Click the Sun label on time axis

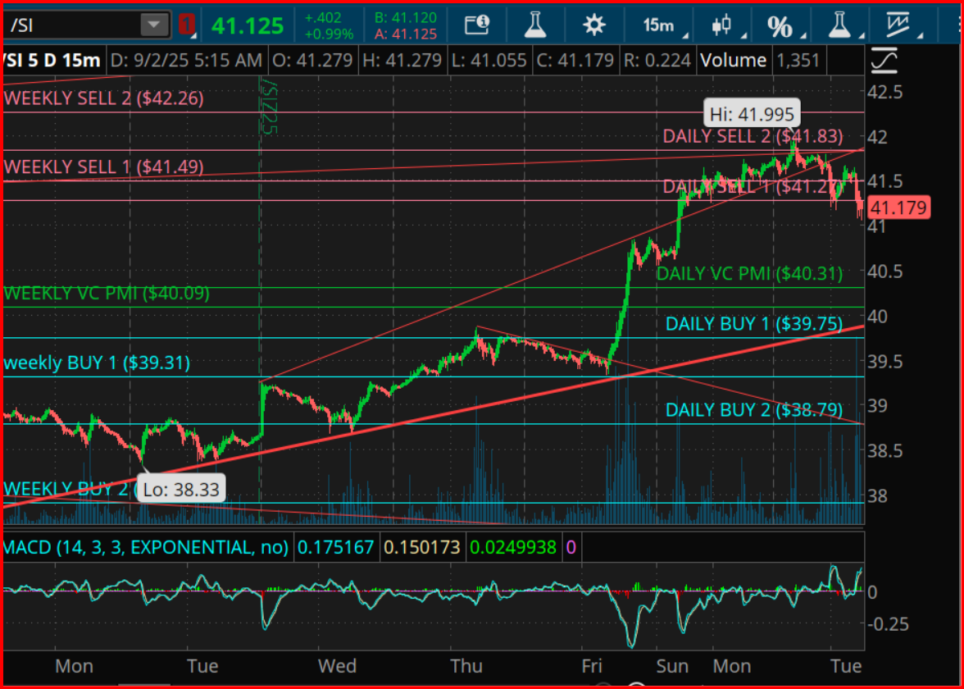click(672, 666)
